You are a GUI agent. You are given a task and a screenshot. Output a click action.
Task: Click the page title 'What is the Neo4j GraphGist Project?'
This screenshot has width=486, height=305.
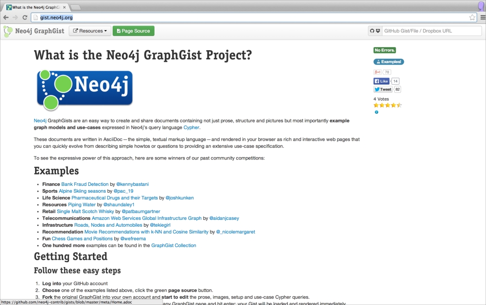pos(143,55)
